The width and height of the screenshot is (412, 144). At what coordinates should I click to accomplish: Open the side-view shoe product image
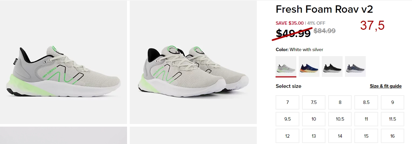coord(63,62)
